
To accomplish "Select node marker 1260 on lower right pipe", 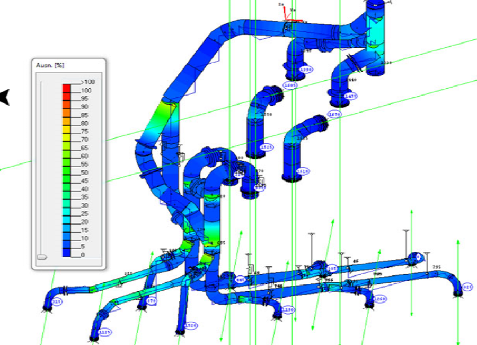I will click(x=379, y=299).
